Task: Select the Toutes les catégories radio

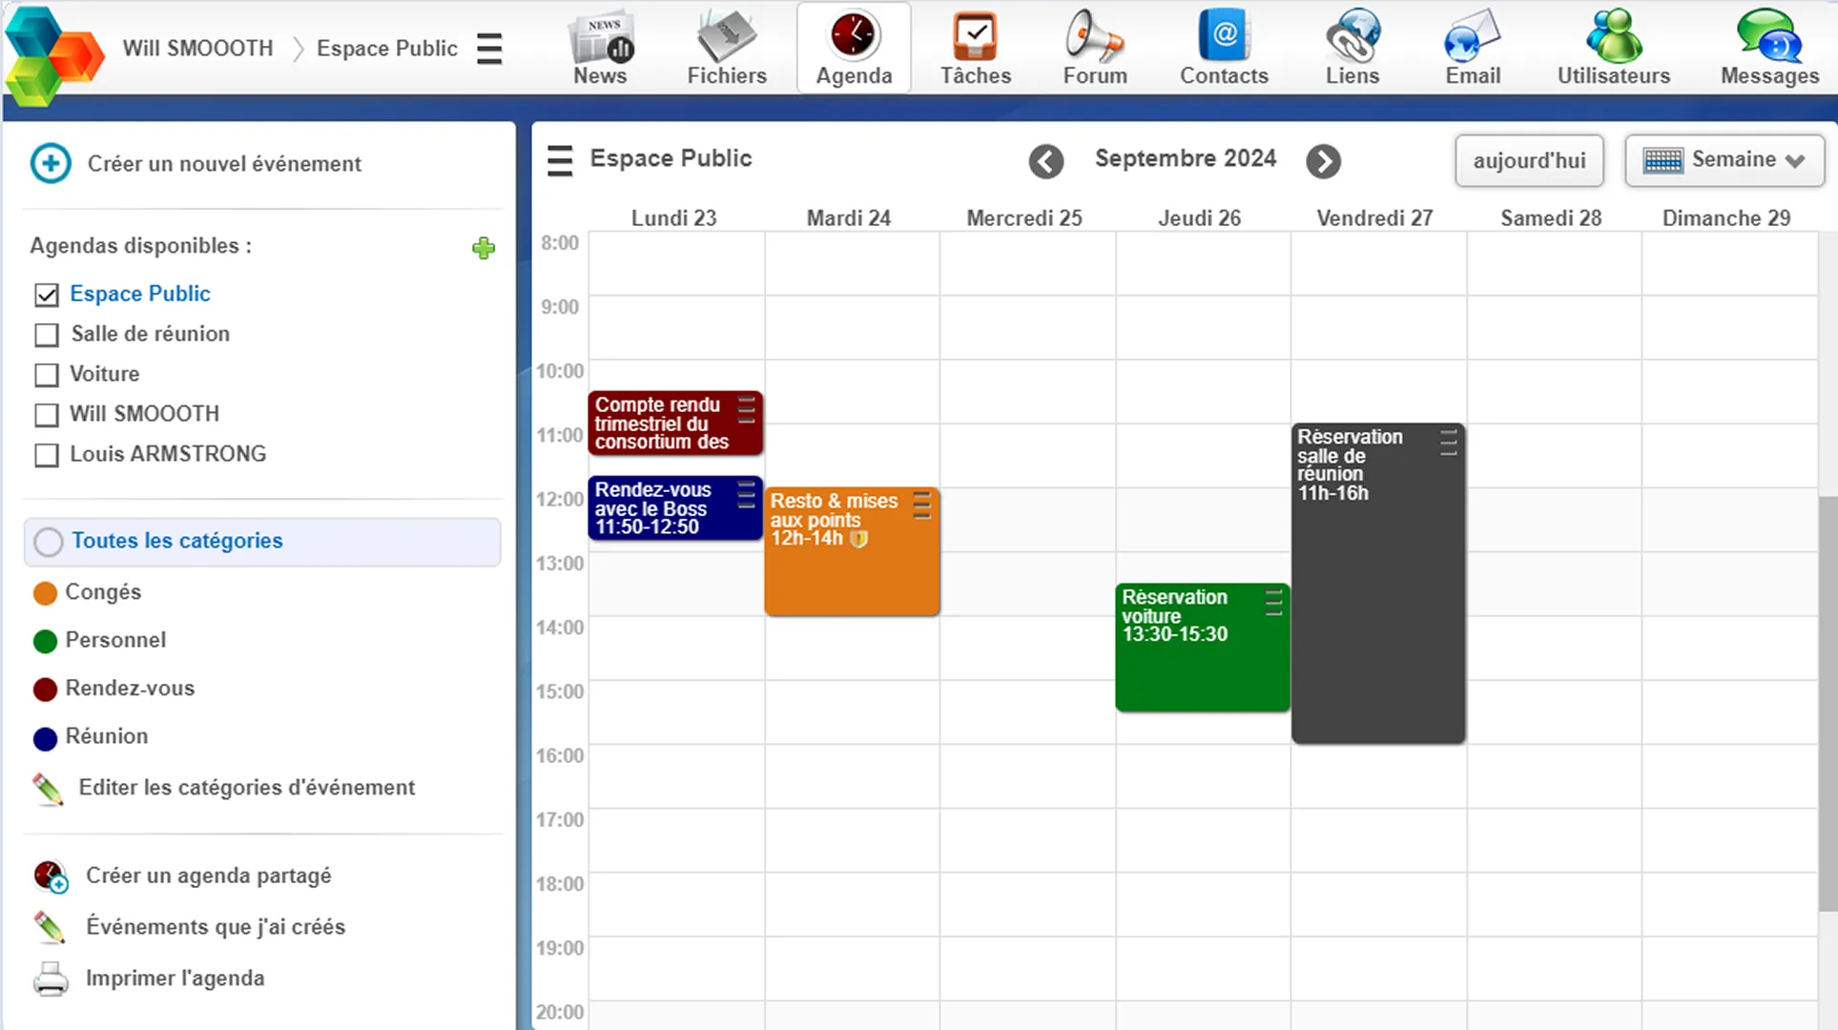Action: point(49,542)
